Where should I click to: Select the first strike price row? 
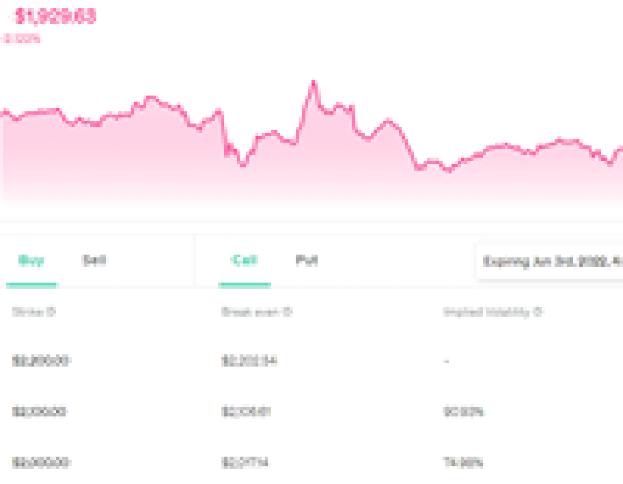[x=40, y=361]
